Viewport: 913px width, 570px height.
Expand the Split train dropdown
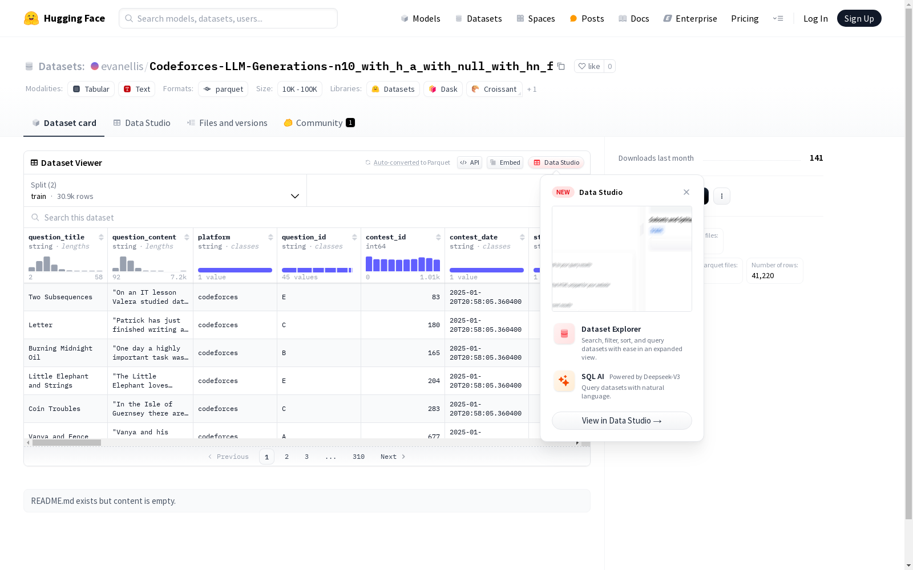[x=165, y=190]
